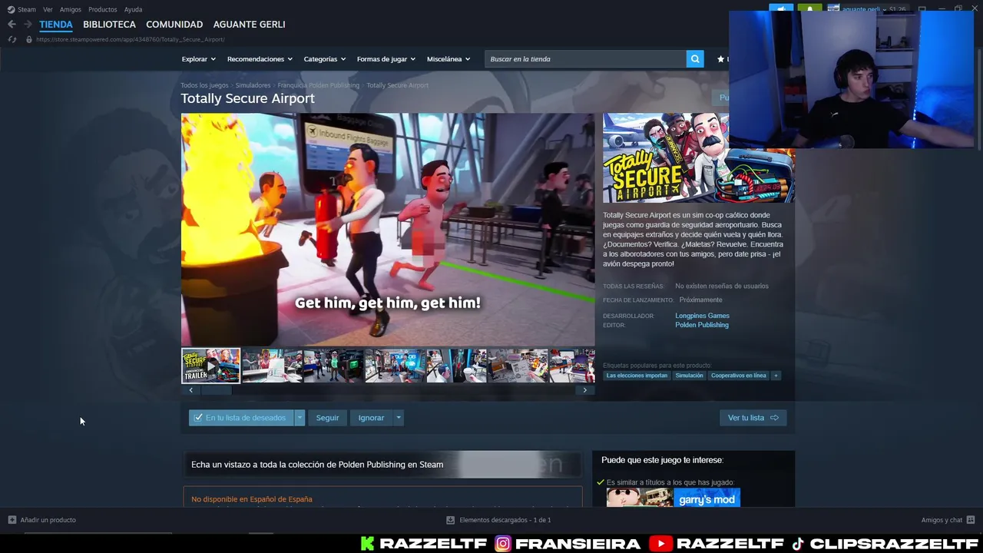Click the Amigos y chat label
Image resolution: width=983 pixels, height=553 pixels.
click(x=942, y=520)
